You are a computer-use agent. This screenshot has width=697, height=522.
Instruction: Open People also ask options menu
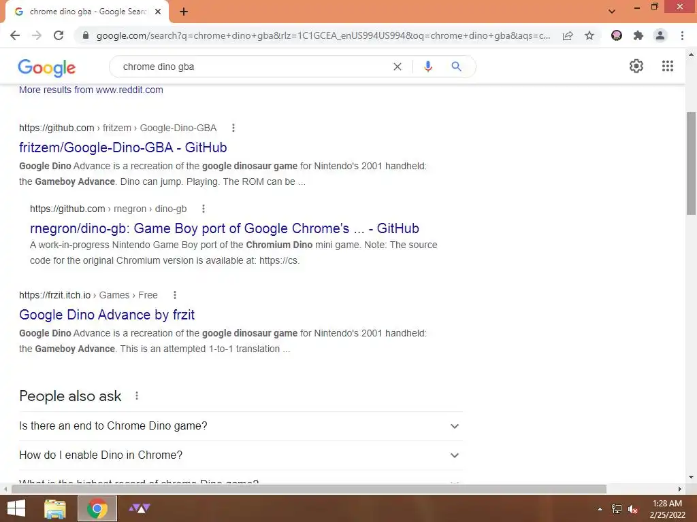(x=136, y=396)
